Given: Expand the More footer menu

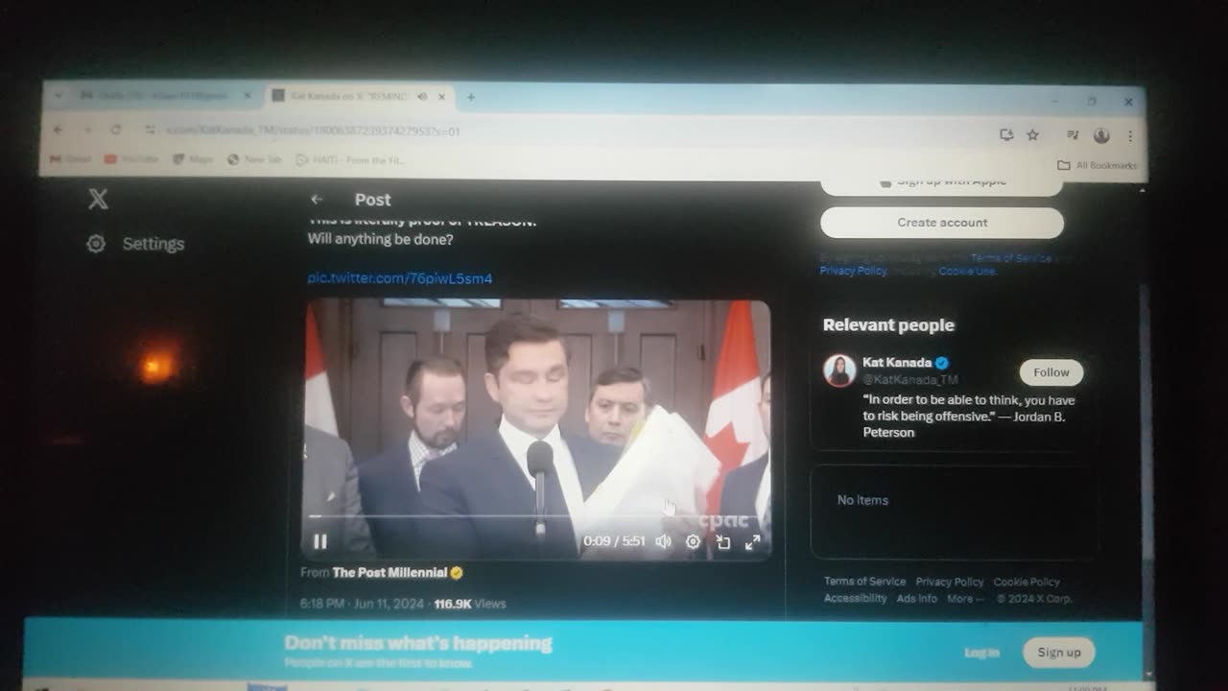Looking at the screenshot, I should click(965, 598).
